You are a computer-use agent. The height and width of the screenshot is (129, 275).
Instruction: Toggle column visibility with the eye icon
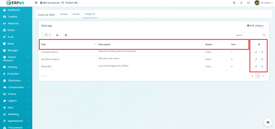click(x=57, y=35)
